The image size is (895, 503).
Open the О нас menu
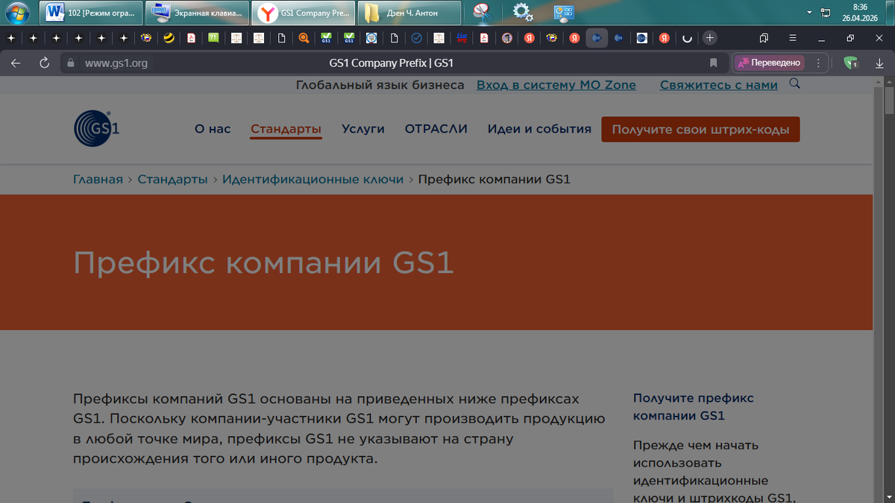point(213,129)
